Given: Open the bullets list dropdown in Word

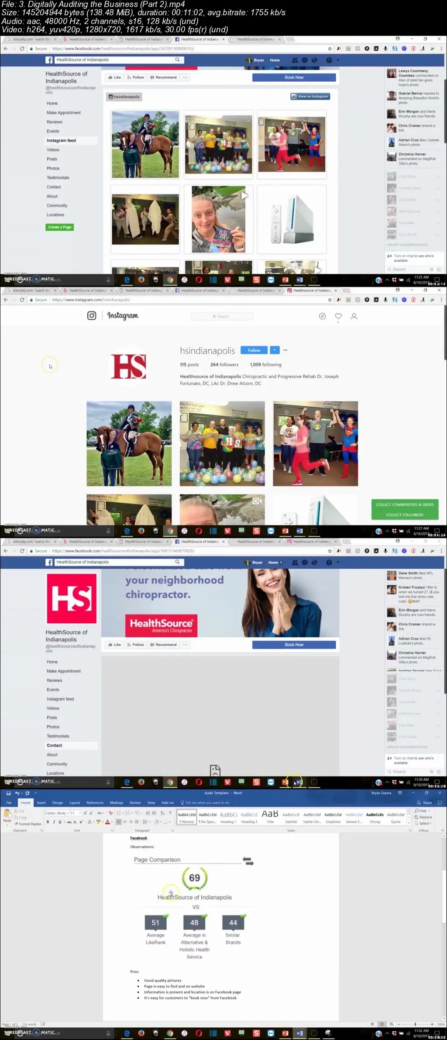Looking at the screenshot, I should [x=123, y=813].
